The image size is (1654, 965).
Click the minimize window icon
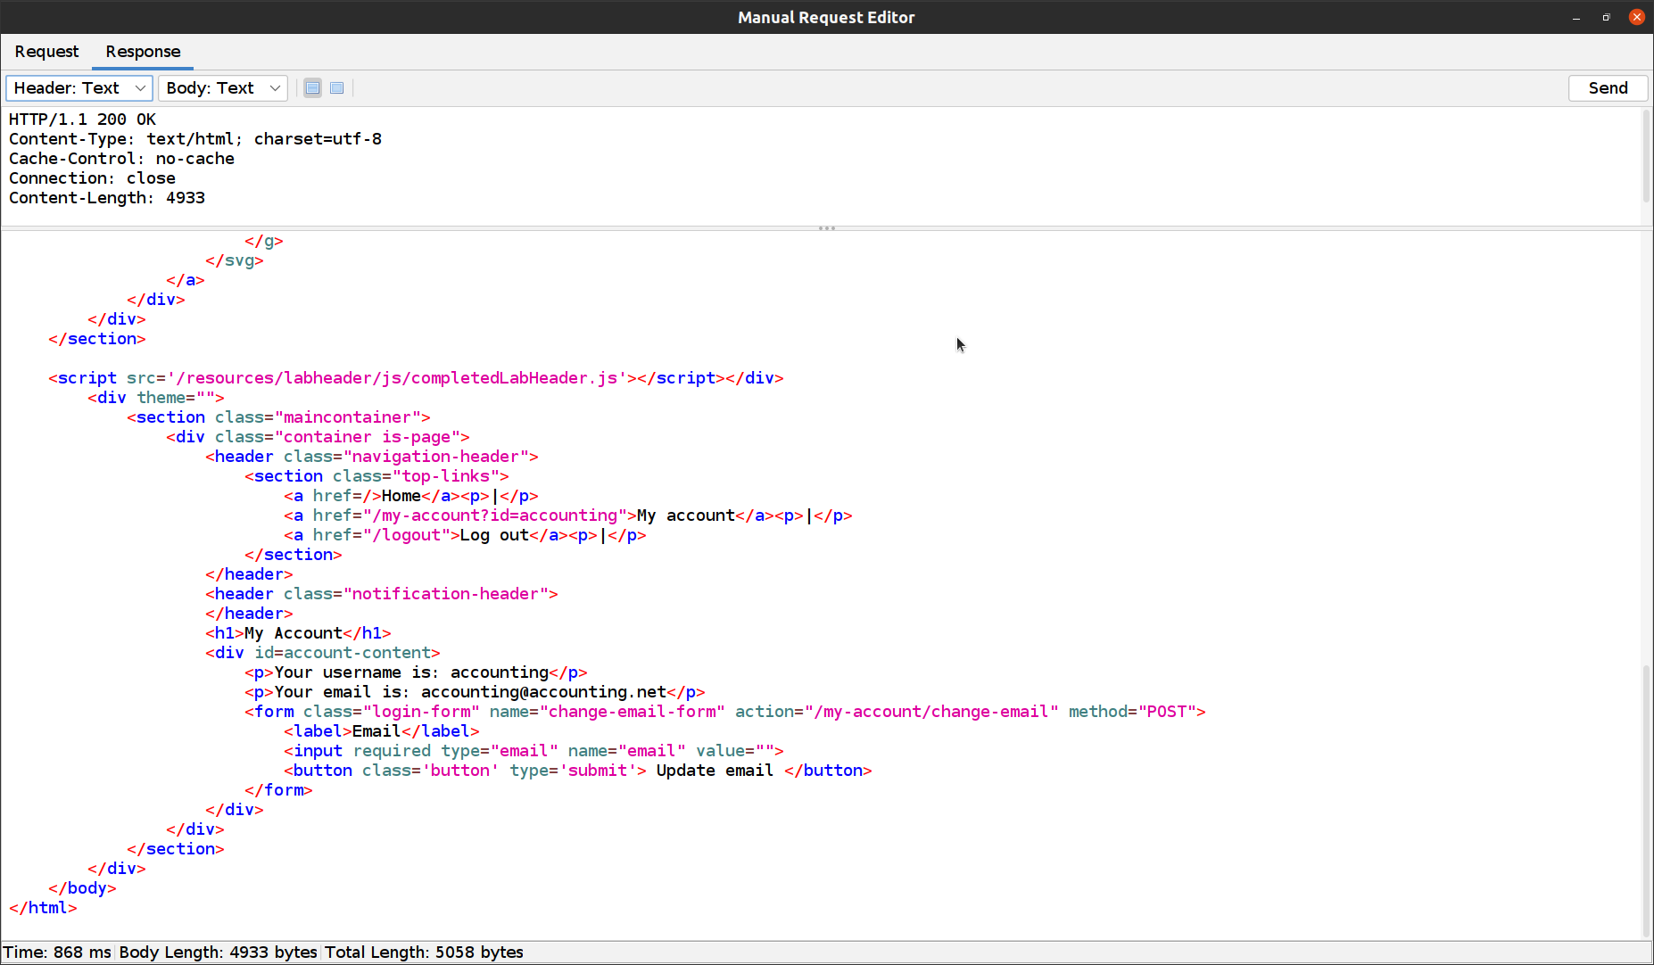pyautogui.click(x=1575, y=17)
